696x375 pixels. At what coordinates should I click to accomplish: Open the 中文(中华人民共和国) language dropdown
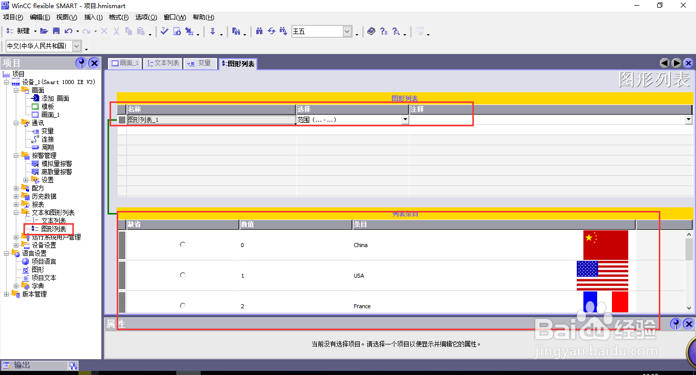pyautogui.click(x=76, y=46)
